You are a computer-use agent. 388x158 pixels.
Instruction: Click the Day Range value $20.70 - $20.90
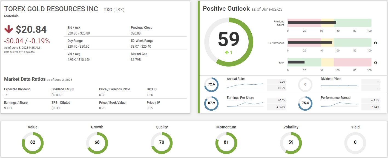(78, 47)
